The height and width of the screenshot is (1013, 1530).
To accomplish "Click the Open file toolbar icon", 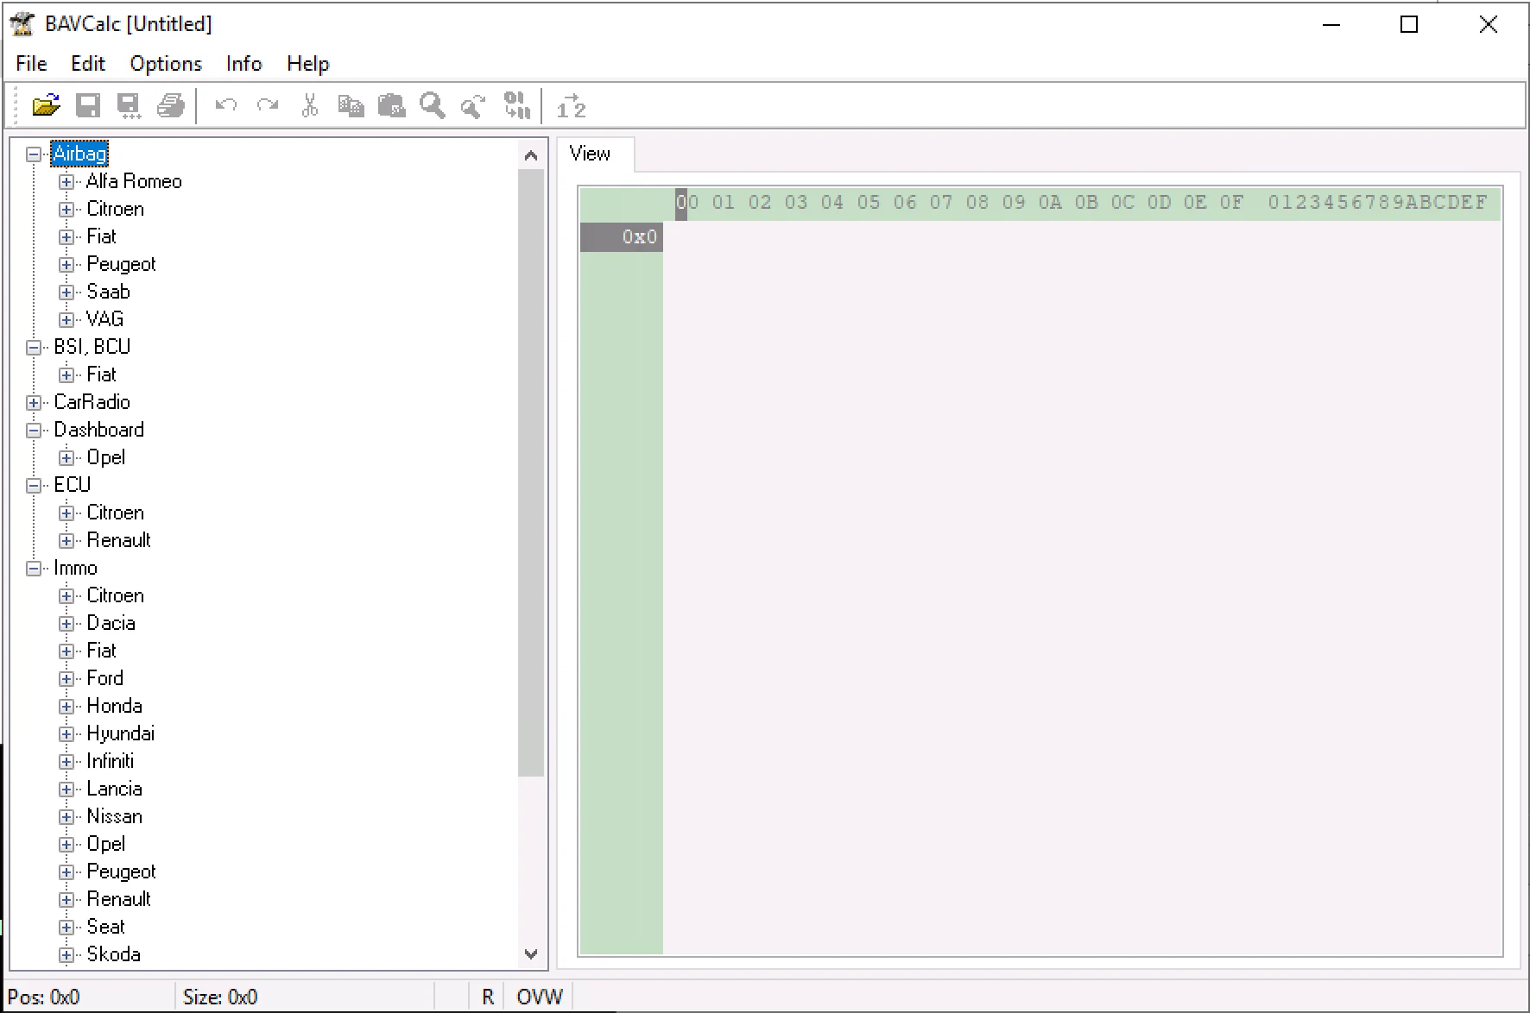I will (46, 106).
